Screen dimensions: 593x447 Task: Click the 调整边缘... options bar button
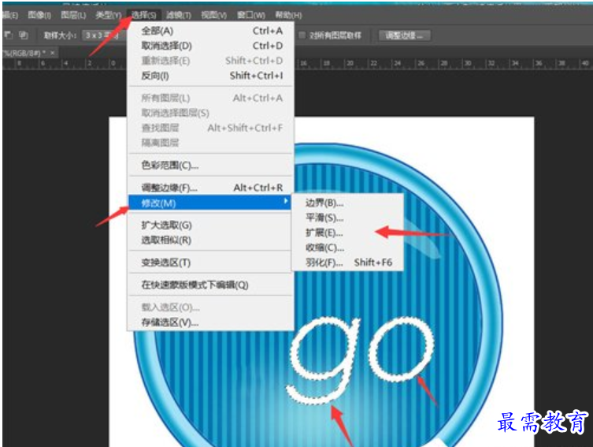[405, 35]
